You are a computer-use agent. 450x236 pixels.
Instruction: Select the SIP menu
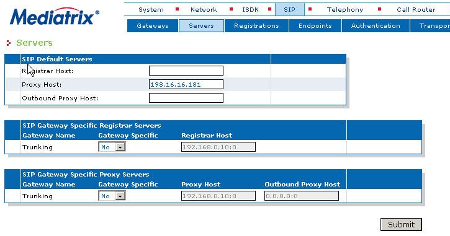tap(290, 9)
